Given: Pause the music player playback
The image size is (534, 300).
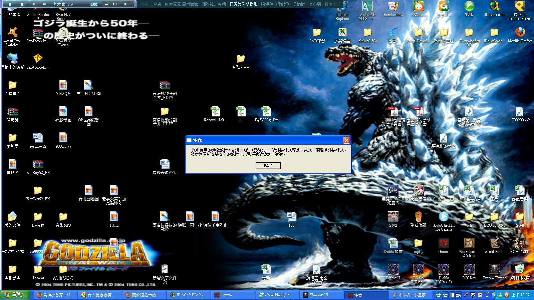Looking at the screenshot, I should (x=10, y=4).
